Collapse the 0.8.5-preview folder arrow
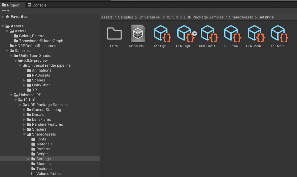 pyautogui.click(x=16, y=61)
